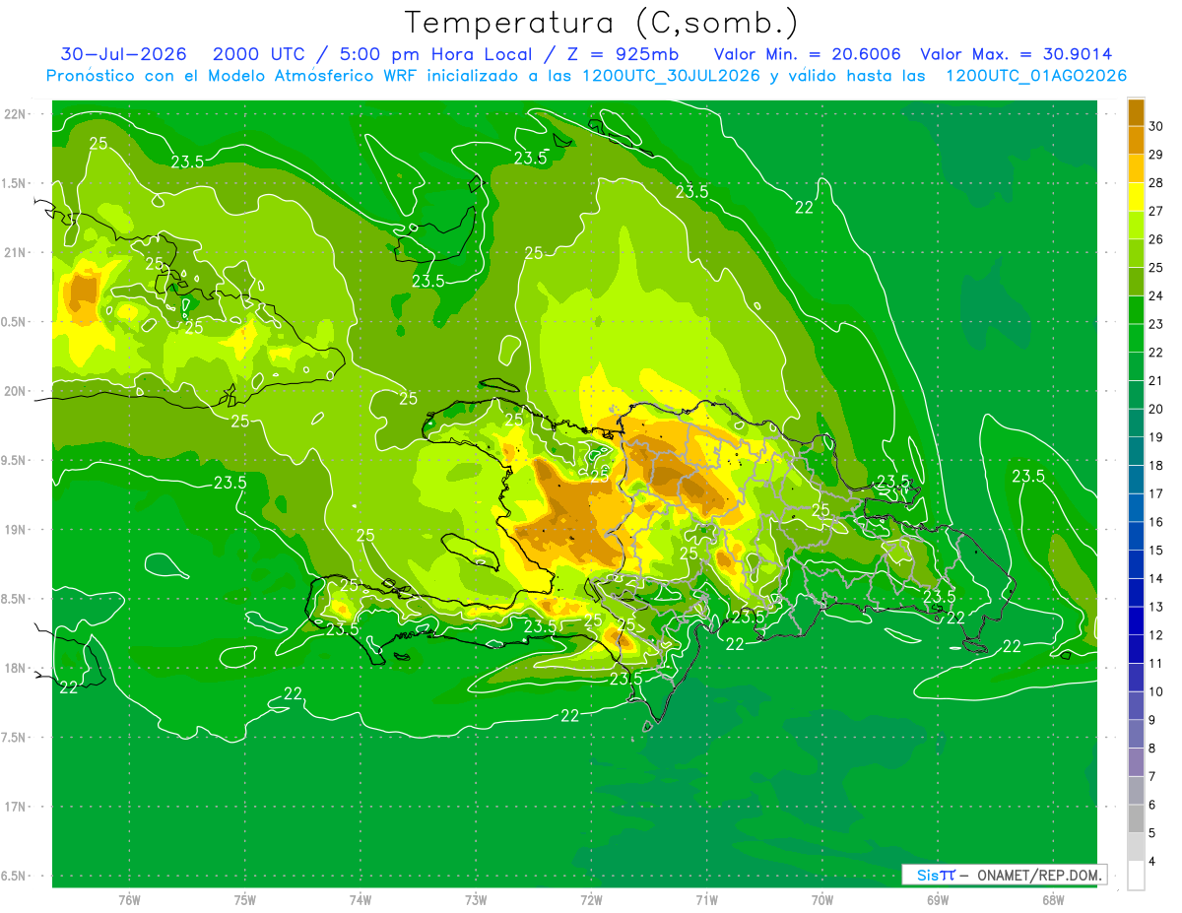Click the Valor Min. = 20.6006 text
This screenshot has height=913, width=1182.
808,54
